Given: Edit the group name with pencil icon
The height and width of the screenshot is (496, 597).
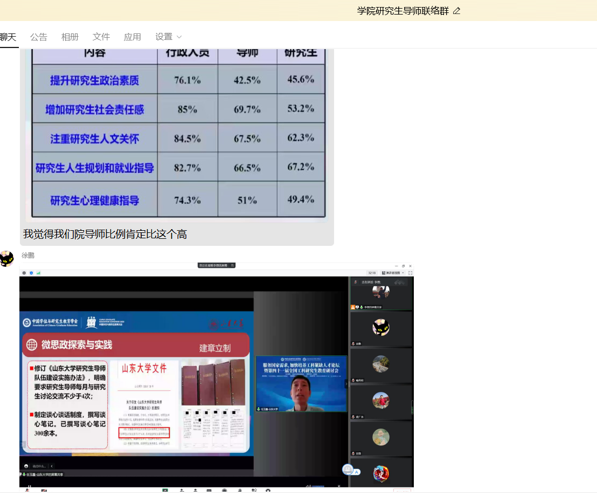Looking at the screenshot, I should click(457, 11).
